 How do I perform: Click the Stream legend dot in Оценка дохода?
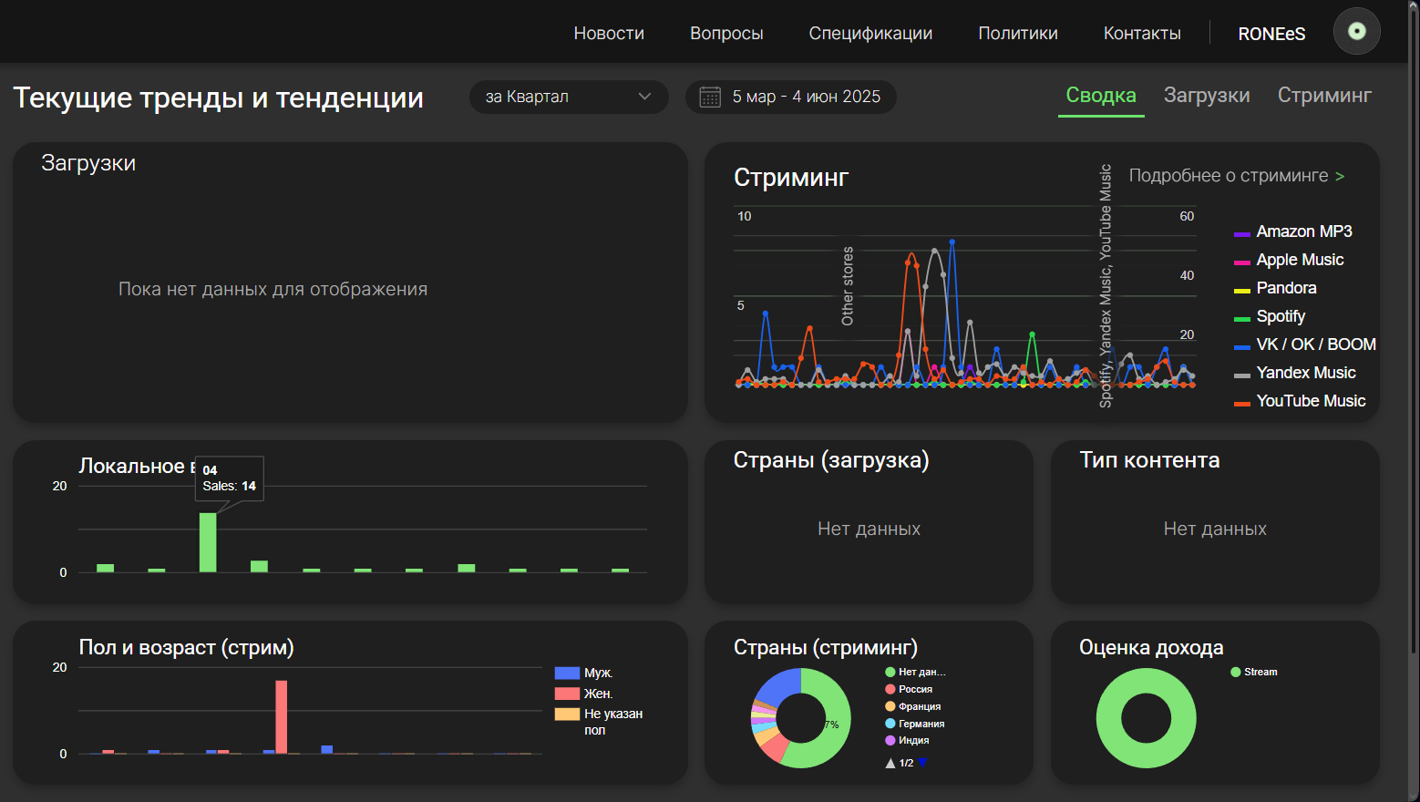(1236, 672)
